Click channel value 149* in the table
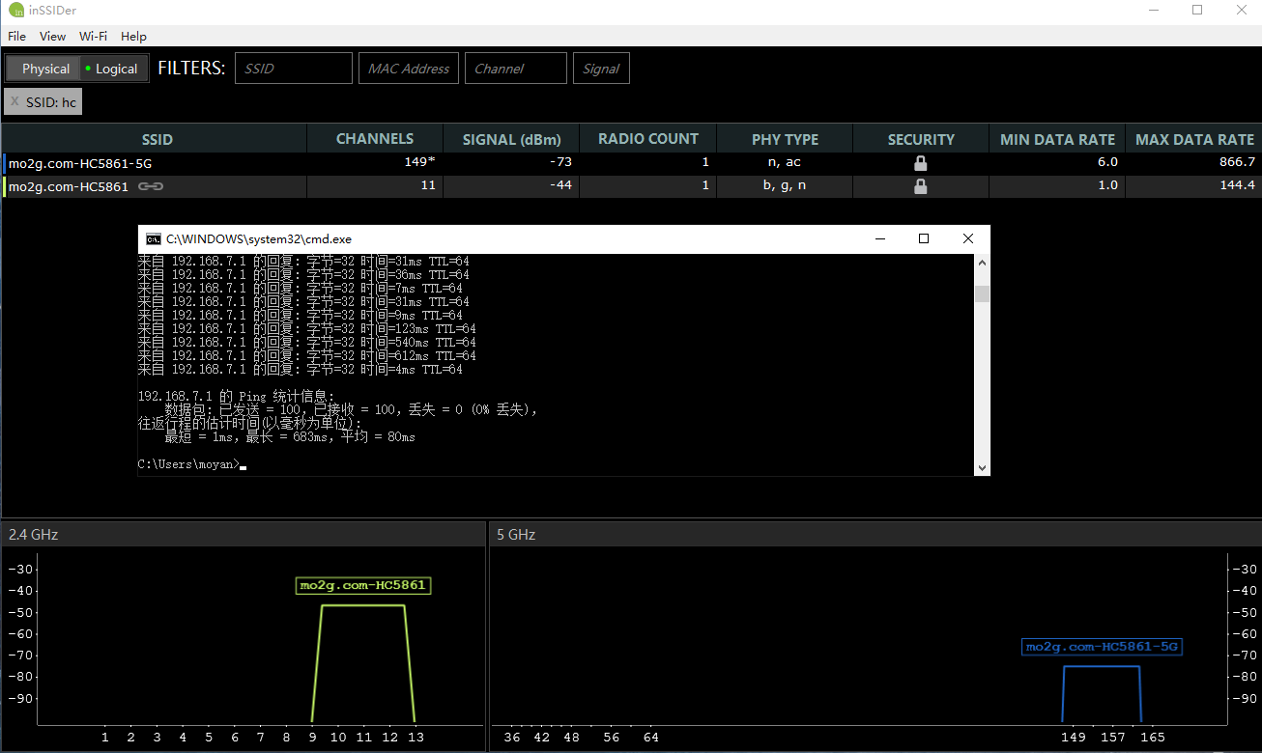 coord(419,162)
